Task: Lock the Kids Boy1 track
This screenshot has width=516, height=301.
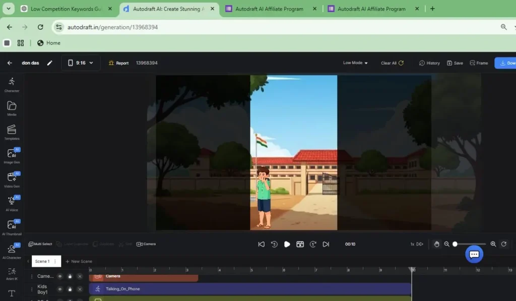Action: click(x=70, y=289)
